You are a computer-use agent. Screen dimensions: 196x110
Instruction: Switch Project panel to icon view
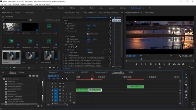(10, 68)
